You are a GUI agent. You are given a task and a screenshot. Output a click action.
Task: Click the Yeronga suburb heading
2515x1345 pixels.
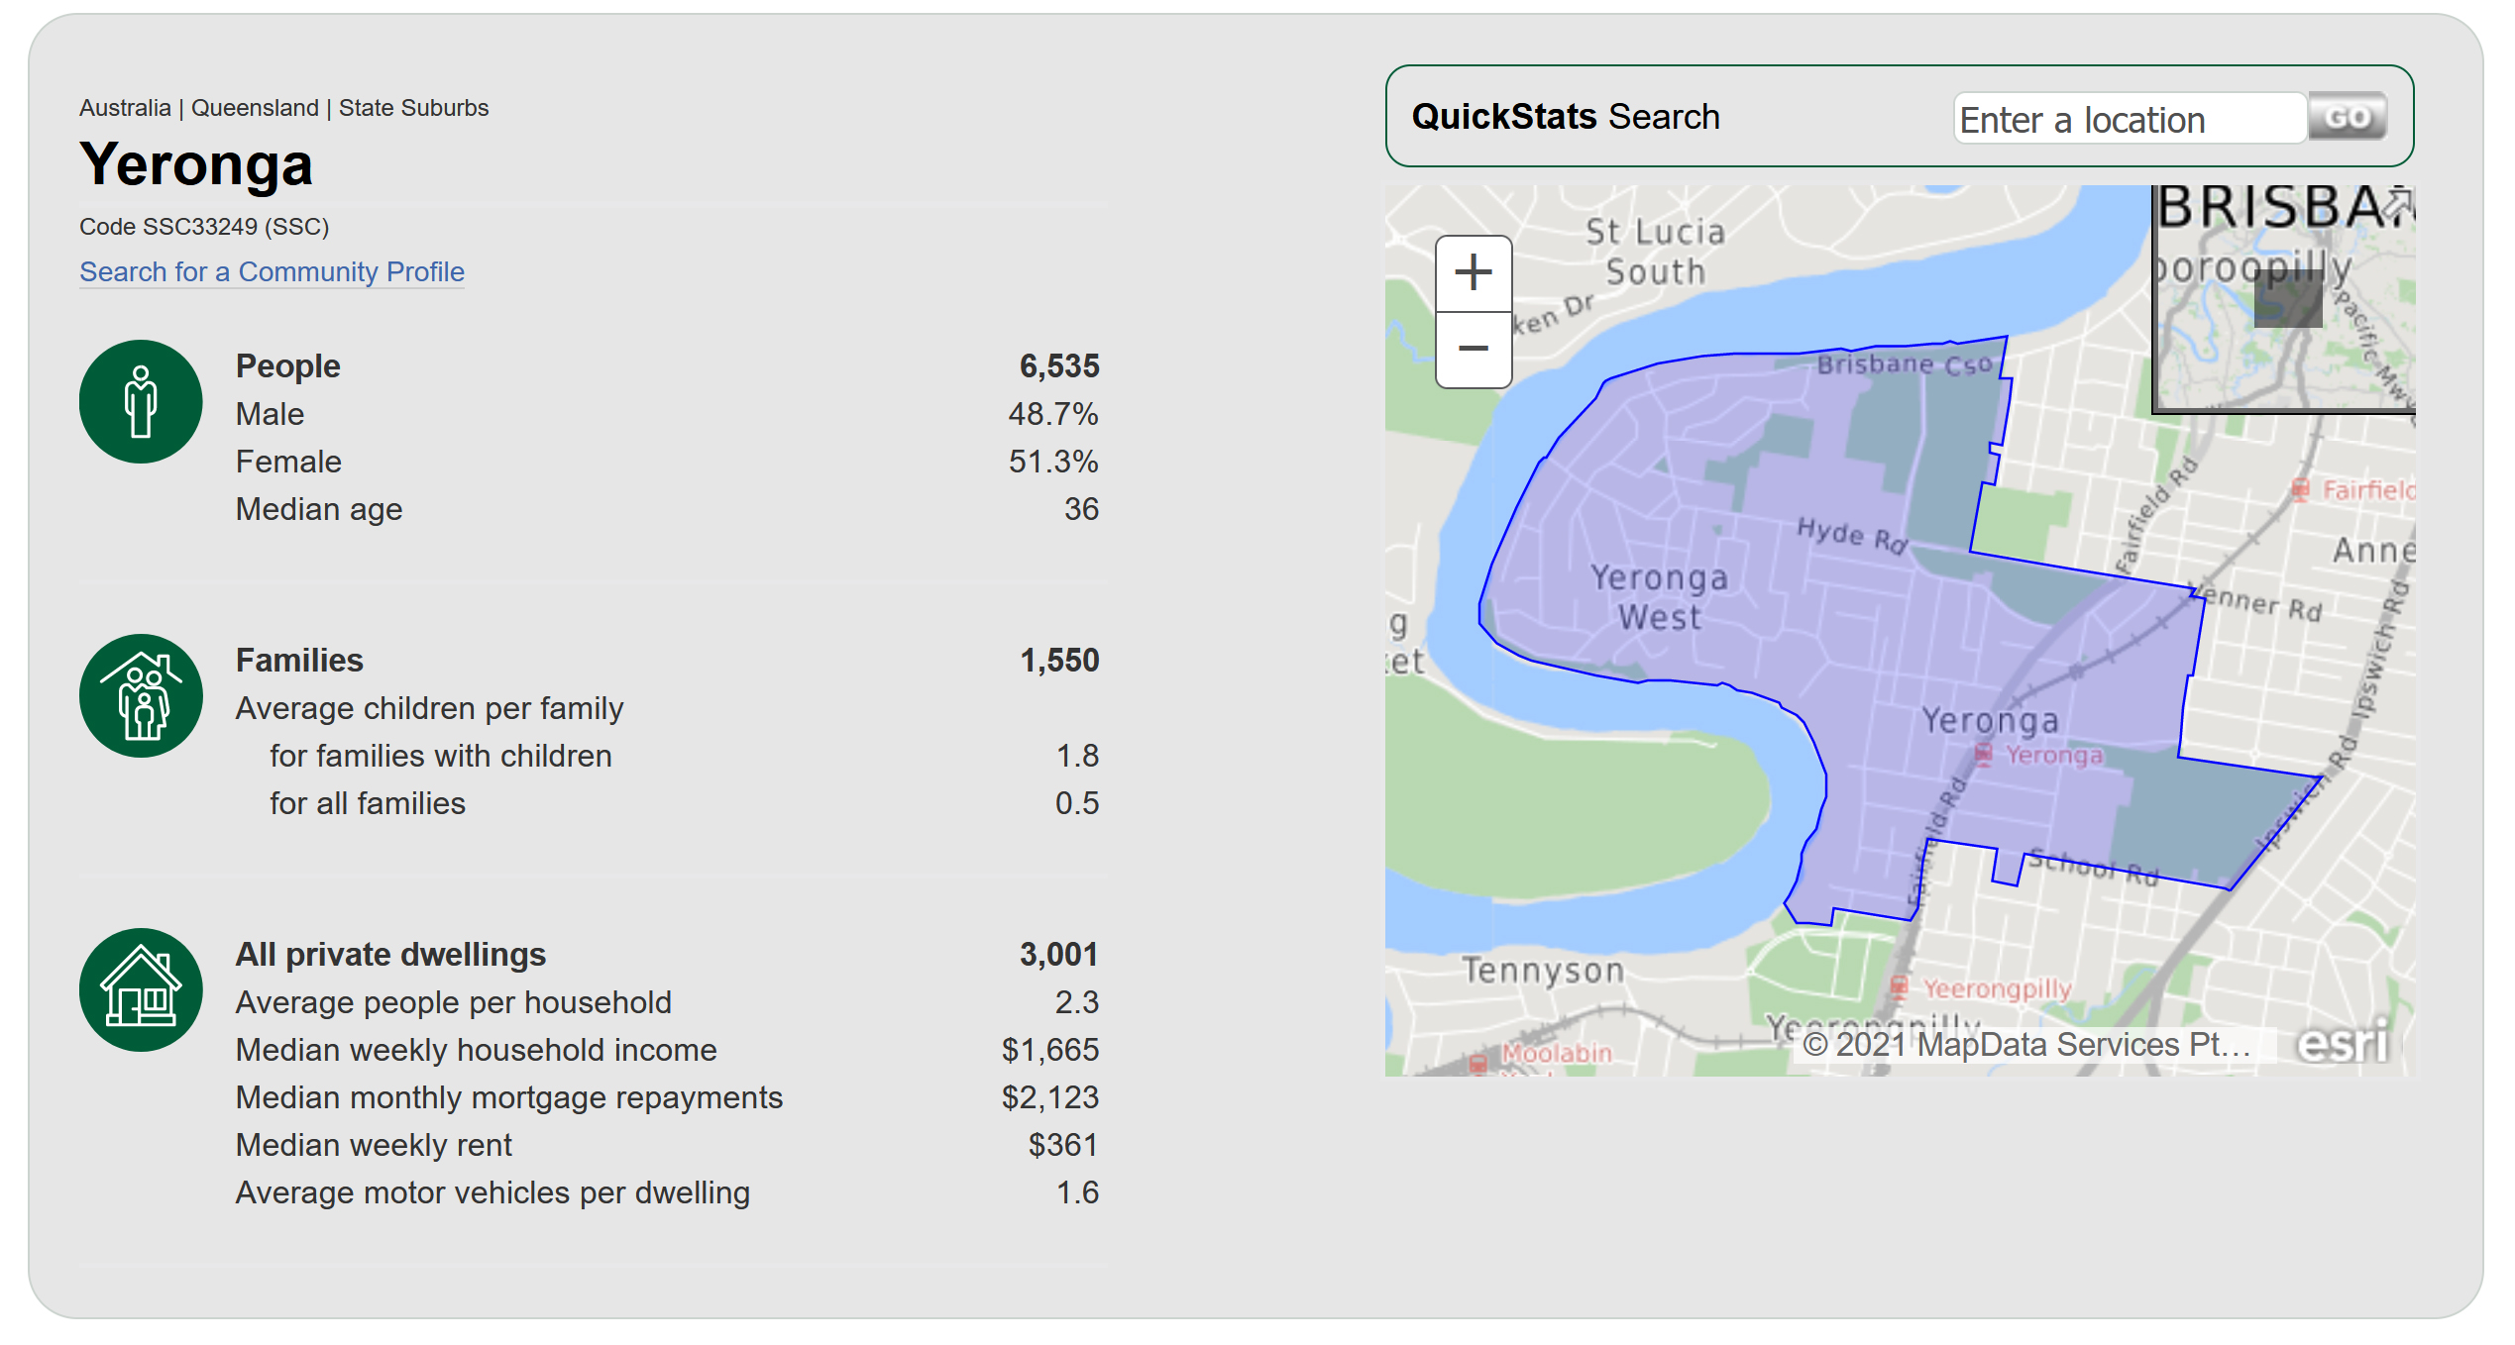point(196,163)
